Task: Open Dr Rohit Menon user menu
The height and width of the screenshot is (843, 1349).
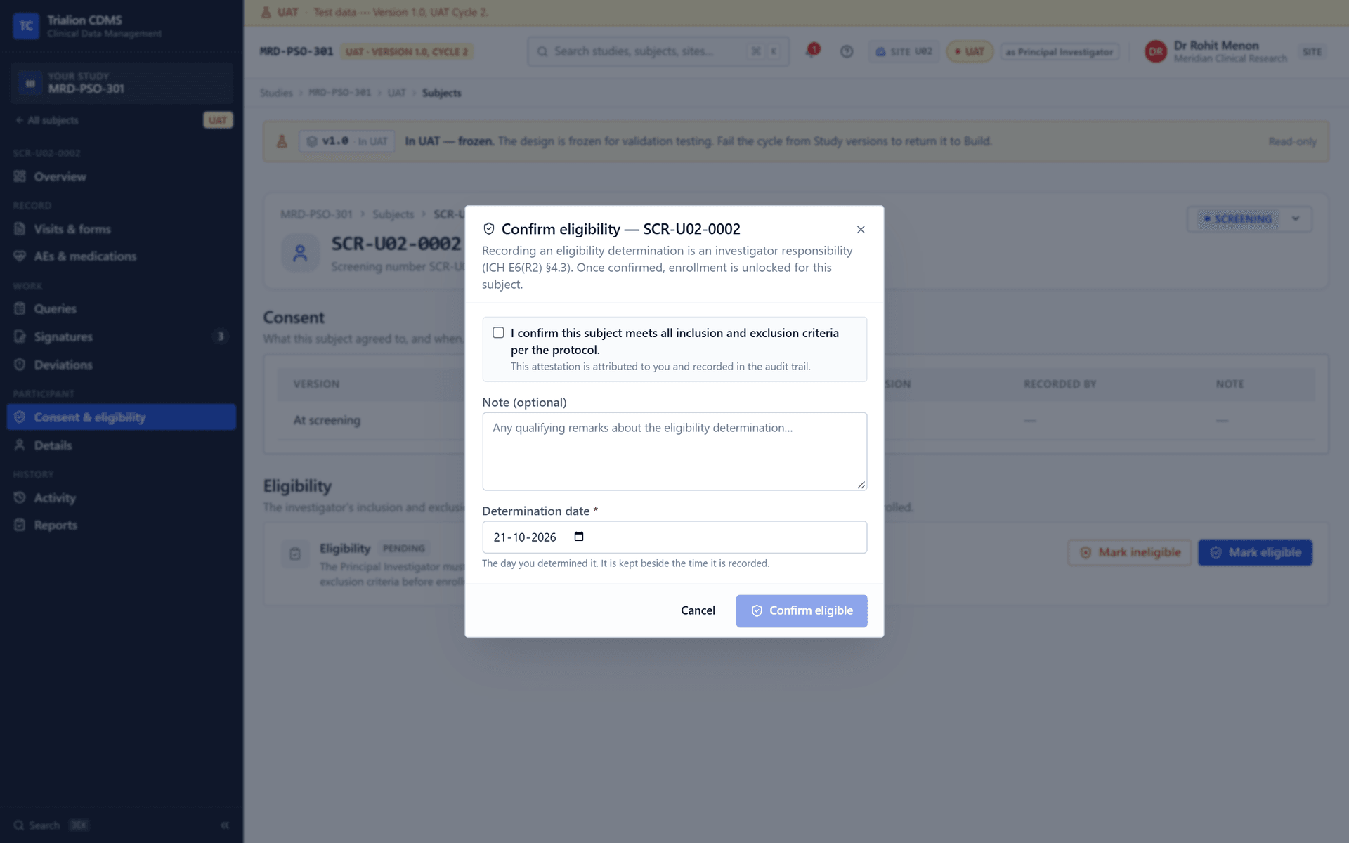Action: (1235, 51)
